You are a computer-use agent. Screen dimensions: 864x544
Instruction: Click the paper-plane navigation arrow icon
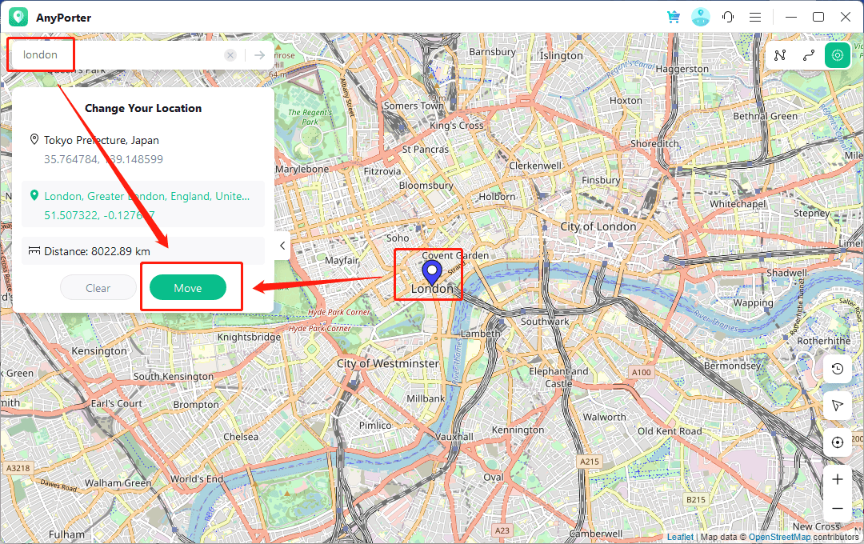tap(838, 406)
